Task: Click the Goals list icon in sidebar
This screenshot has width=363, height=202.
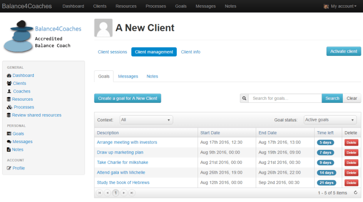Action: pos(9,134)
